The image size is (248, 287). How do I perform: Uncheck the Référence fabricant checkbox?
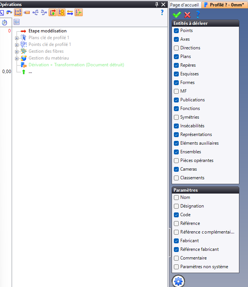coord(176,249)
